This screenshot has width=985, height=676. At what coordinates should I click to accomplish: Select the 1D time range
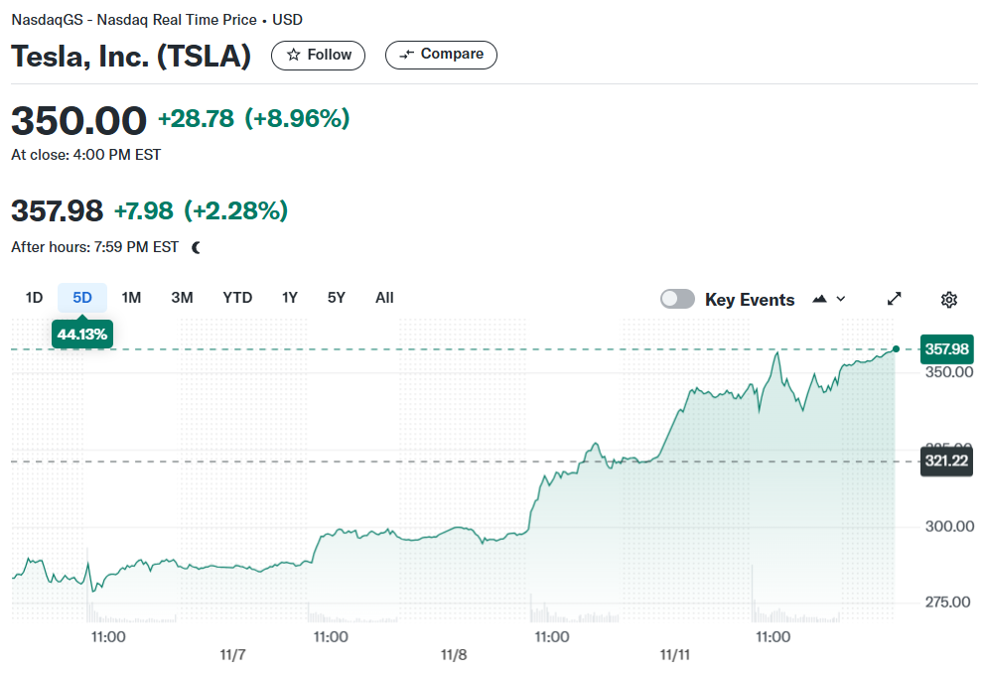point(34,298)
